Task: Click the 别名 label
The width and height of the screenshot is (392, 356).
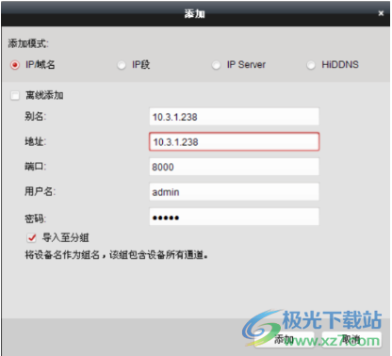Action: (x=36, y=117)
